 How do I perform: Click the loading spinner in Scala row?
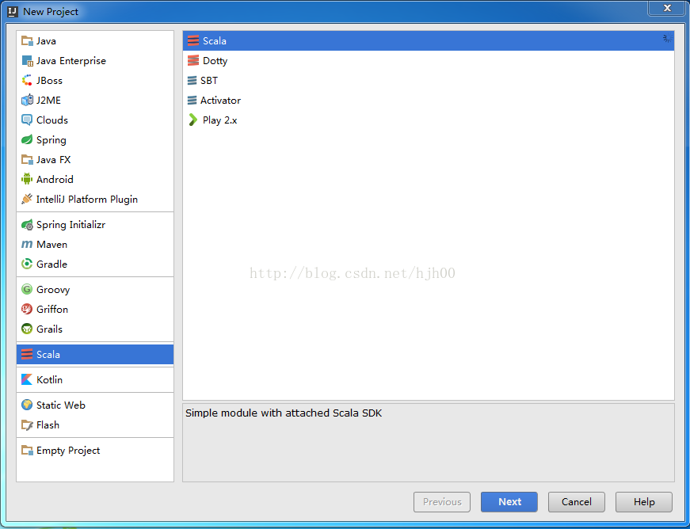point(667,39)
